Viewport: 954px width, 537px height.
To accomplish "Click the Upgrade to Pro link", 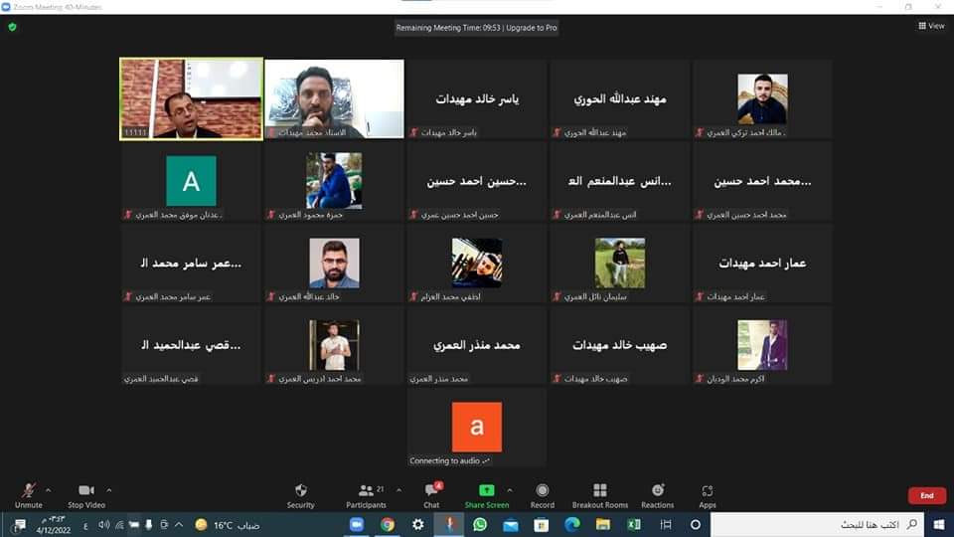I will point(532,28).
